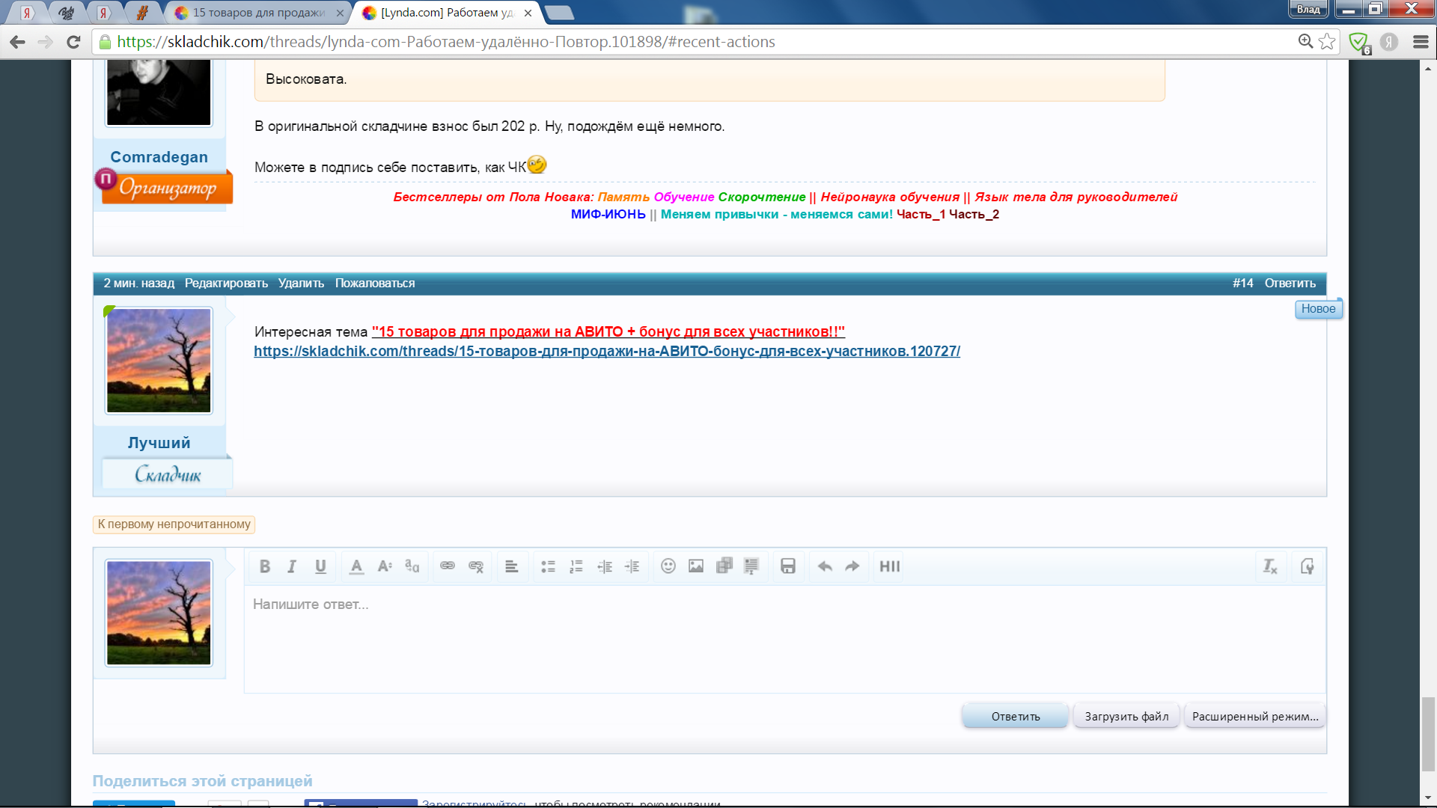Viewport: 1437px width, 808px height.
Task: Toggle bold formatting in reply editor
Action: pos(264,566)
